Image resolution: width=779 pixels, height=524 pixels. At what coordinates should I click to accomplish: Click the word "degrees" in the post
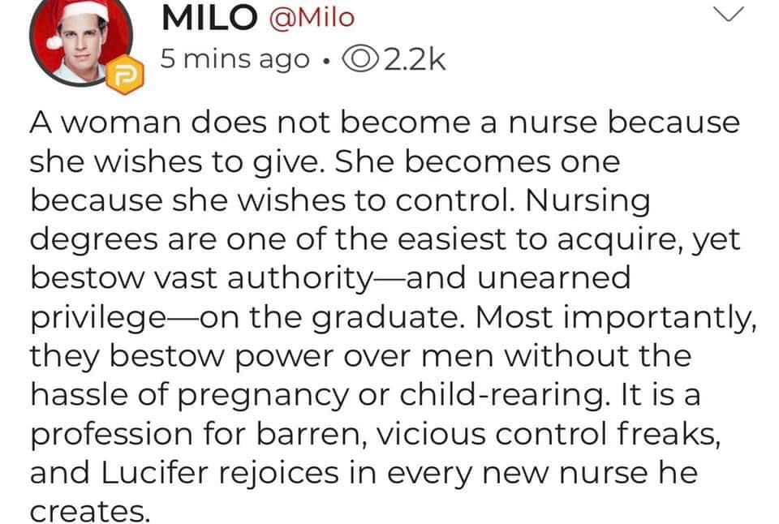pyautogui.click(x=95, y=241)
